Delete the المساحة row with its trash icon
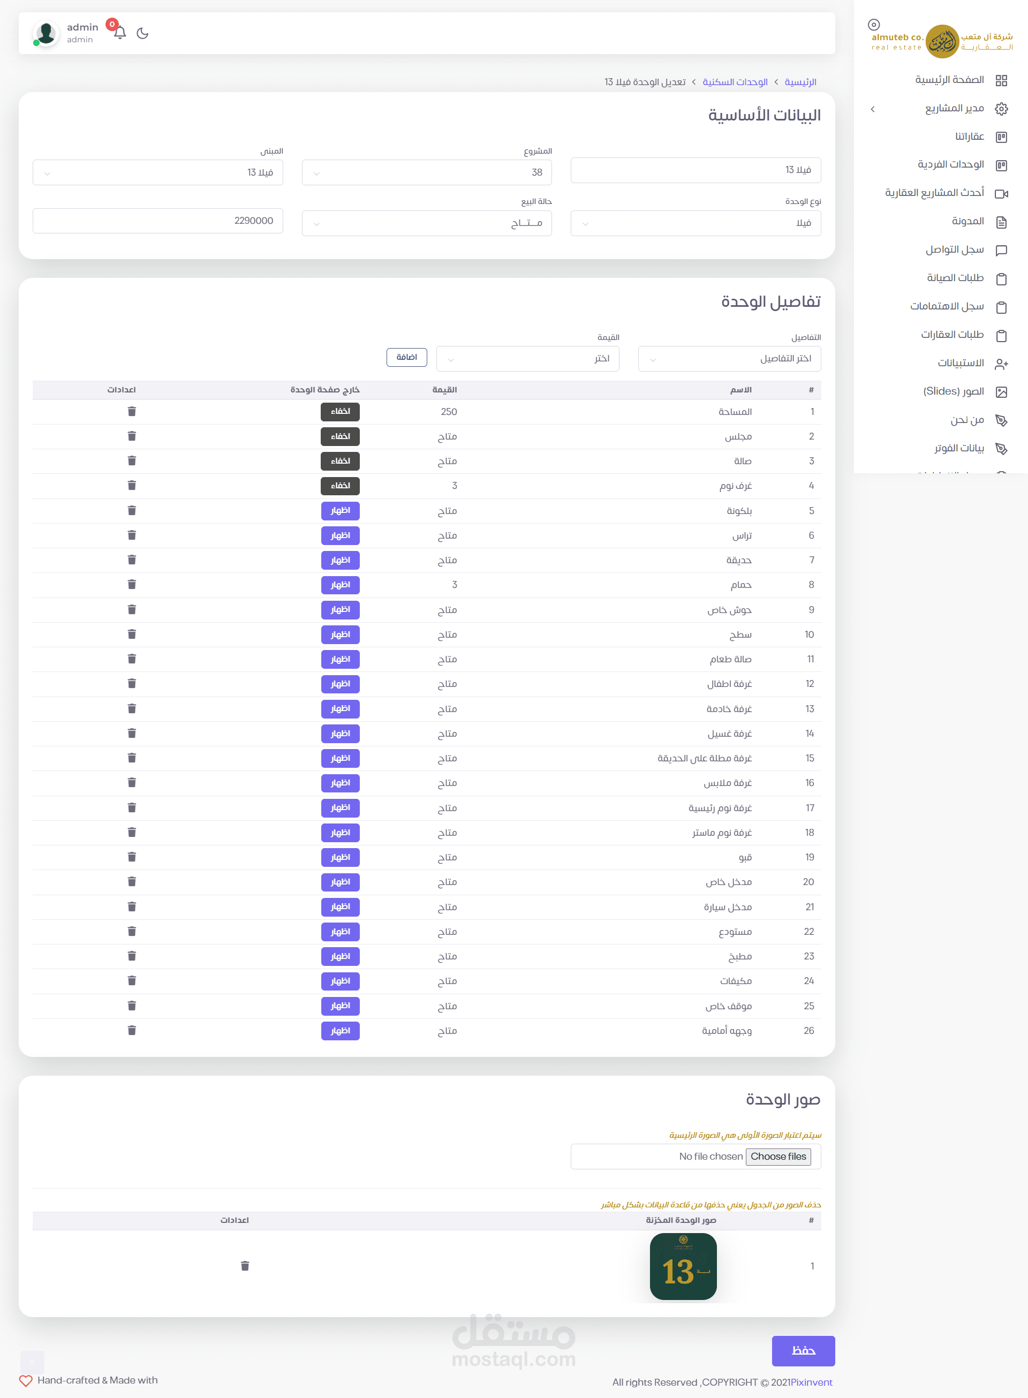The image size is (1028, 1398). (131, 411)
